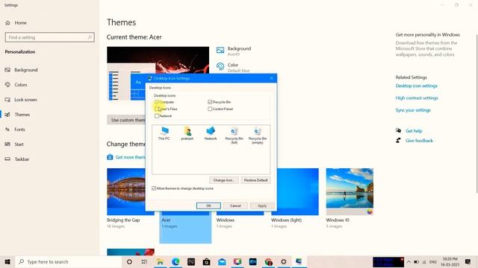Enable User's Files desktop icon checkbox
The image size is (478, 268).
pos(157,109)
